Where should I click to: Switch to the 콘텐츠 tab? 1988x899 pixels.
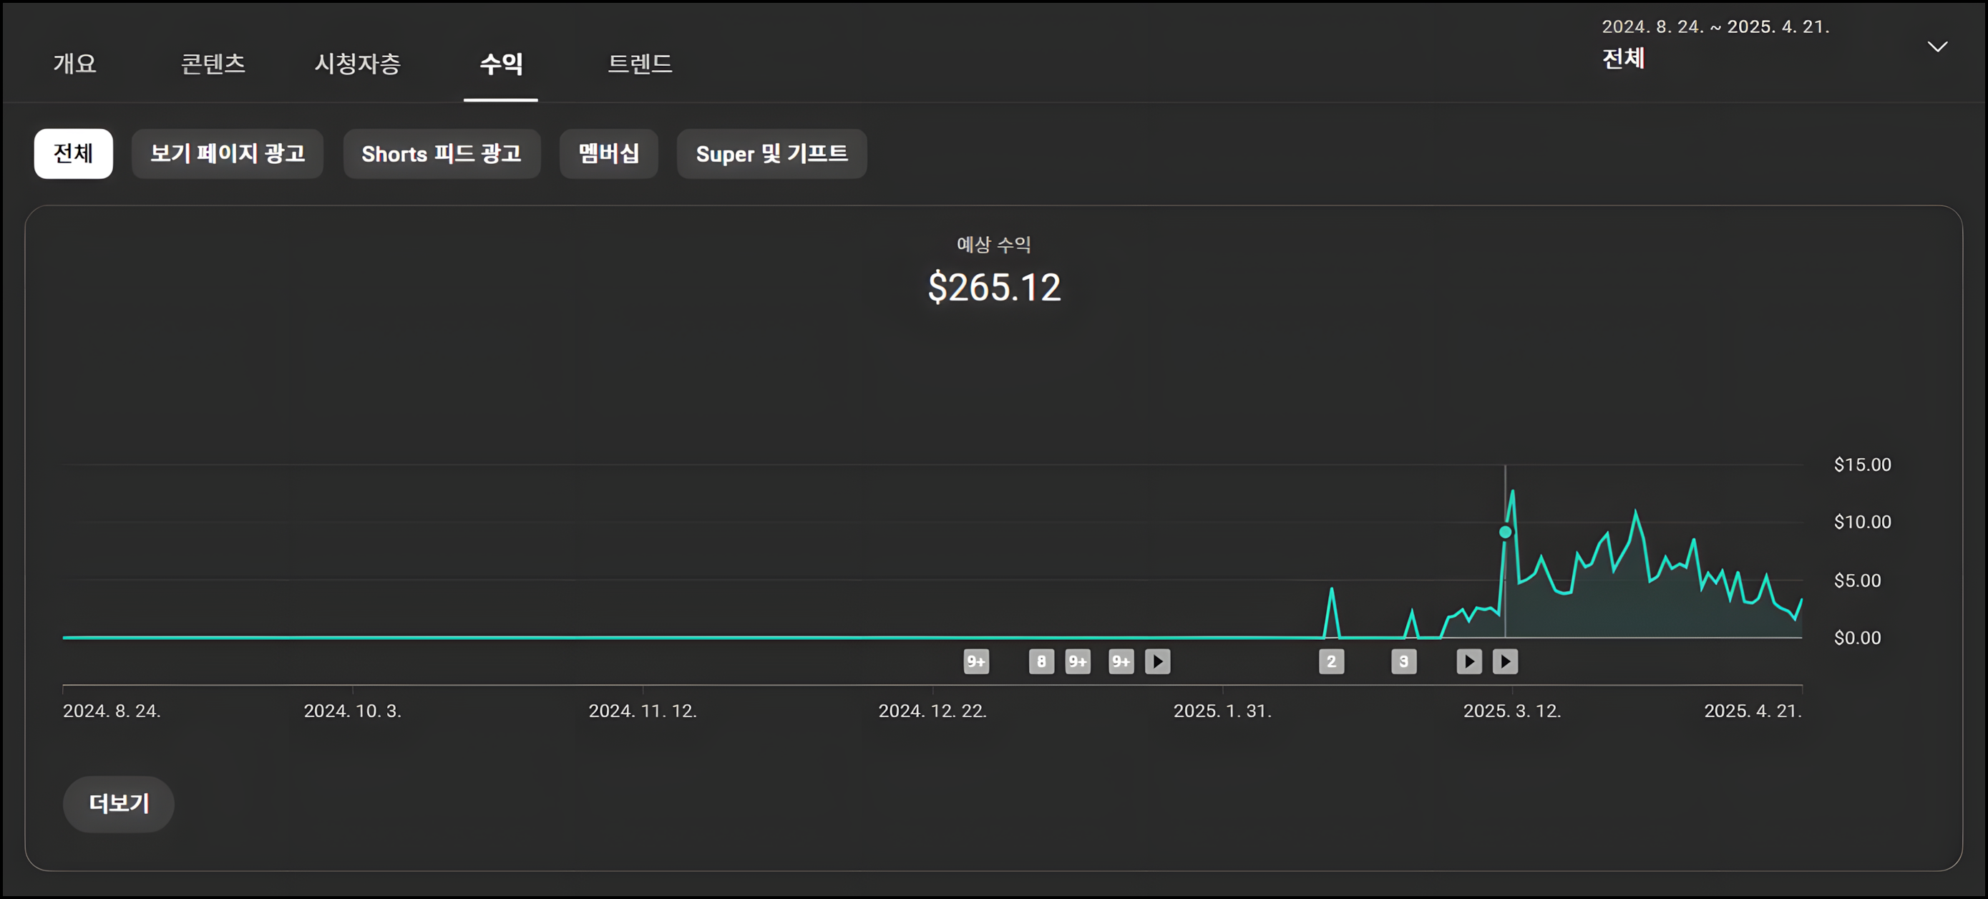213,63
